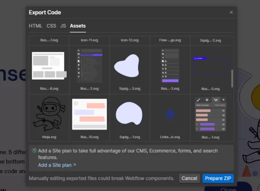Switch to the HTML tab
The width and height of the screenshot is (260, 191).
pyautogui.click(x=35, y=26)
